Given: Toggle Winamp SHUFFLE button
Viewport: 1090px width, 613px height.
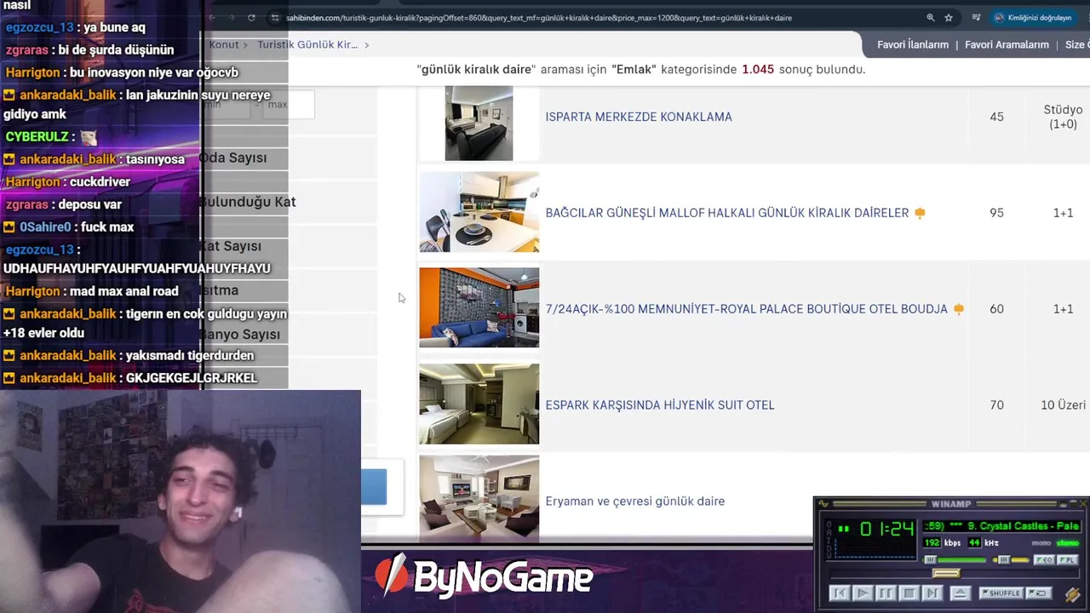Looking at the screenshot, I should point(1001,593).
